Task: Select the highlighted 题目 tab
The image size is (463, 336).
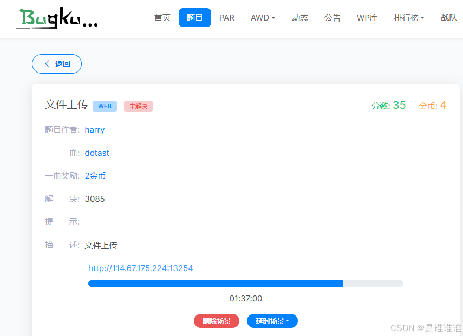Action: click(x=194, y=17)
